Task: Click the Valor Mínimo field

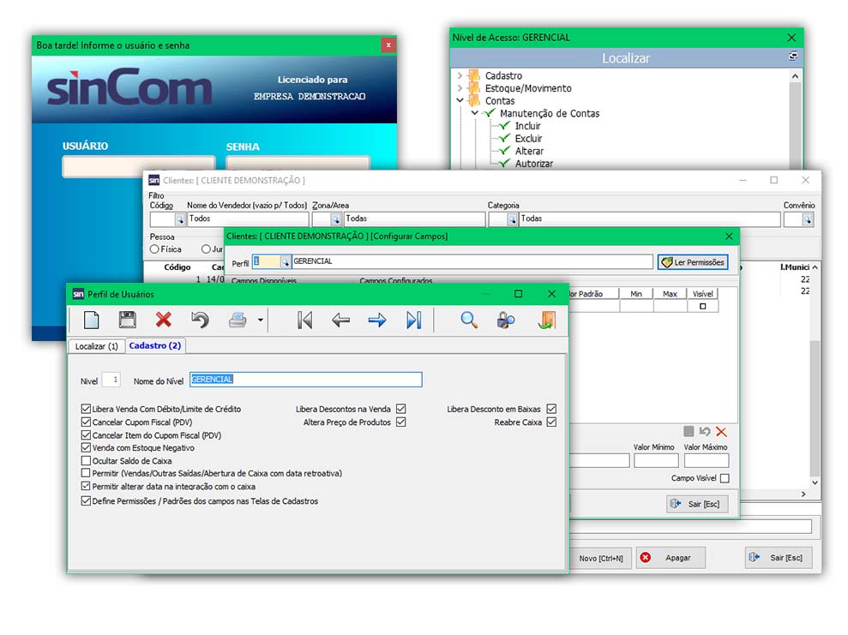Action: [x=656, y=460]
